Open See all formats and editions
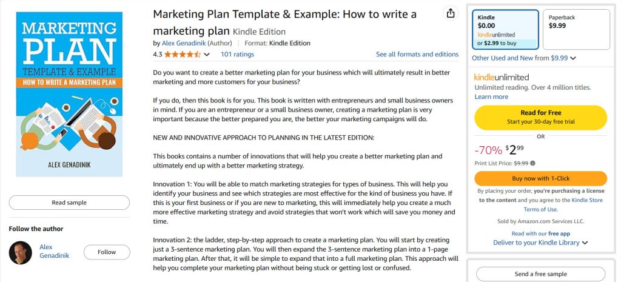This screenshot has width=621, height=282. click(x=417, y=54)
